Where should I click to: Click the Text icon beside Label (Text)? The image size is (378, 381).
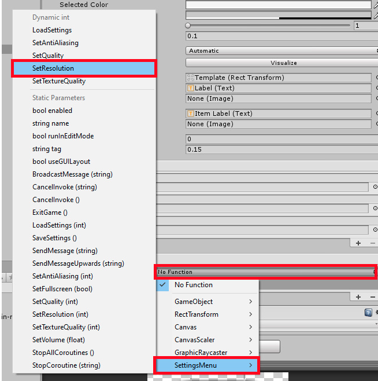coord(191,88)
